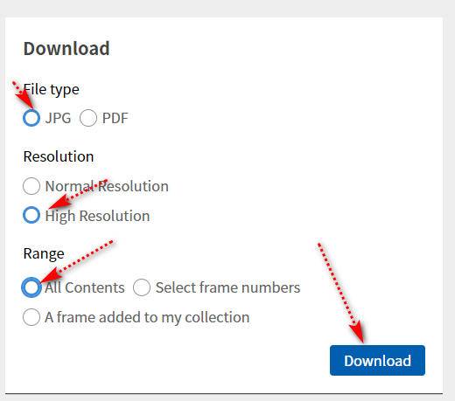The height and width of the screenshot is (401, 455).
Task: Click the 'Normal Resolution' label text
Action: 107,186
